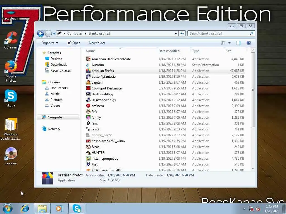Select the install_spongebob icon

coord(88,158)
